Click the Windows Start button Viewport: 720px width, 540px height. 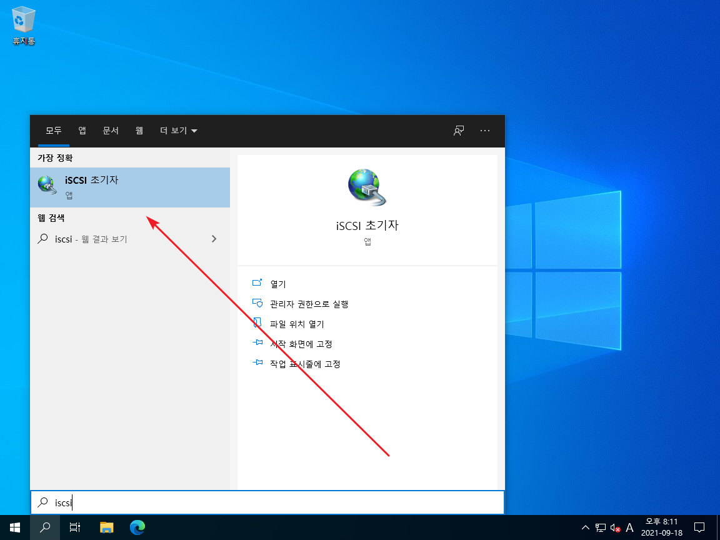click(x=15, y=527)
